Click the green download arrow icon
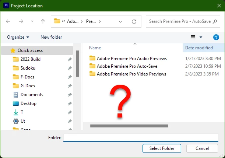 [x=15, y=112]
